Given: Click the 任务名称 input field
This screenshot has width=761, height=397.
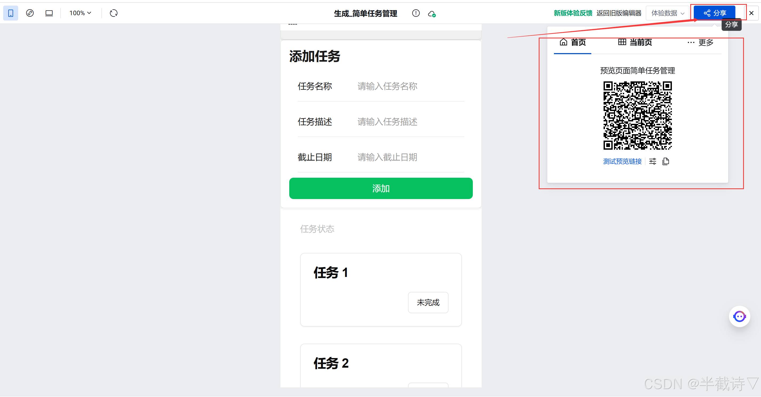Looking at the screenshot, I should (411, 86).
